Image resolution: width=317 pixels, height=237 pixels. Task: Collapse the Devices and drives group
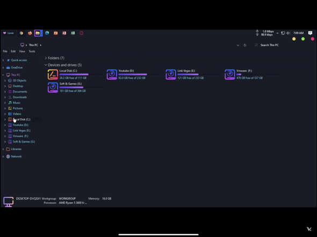46,65
